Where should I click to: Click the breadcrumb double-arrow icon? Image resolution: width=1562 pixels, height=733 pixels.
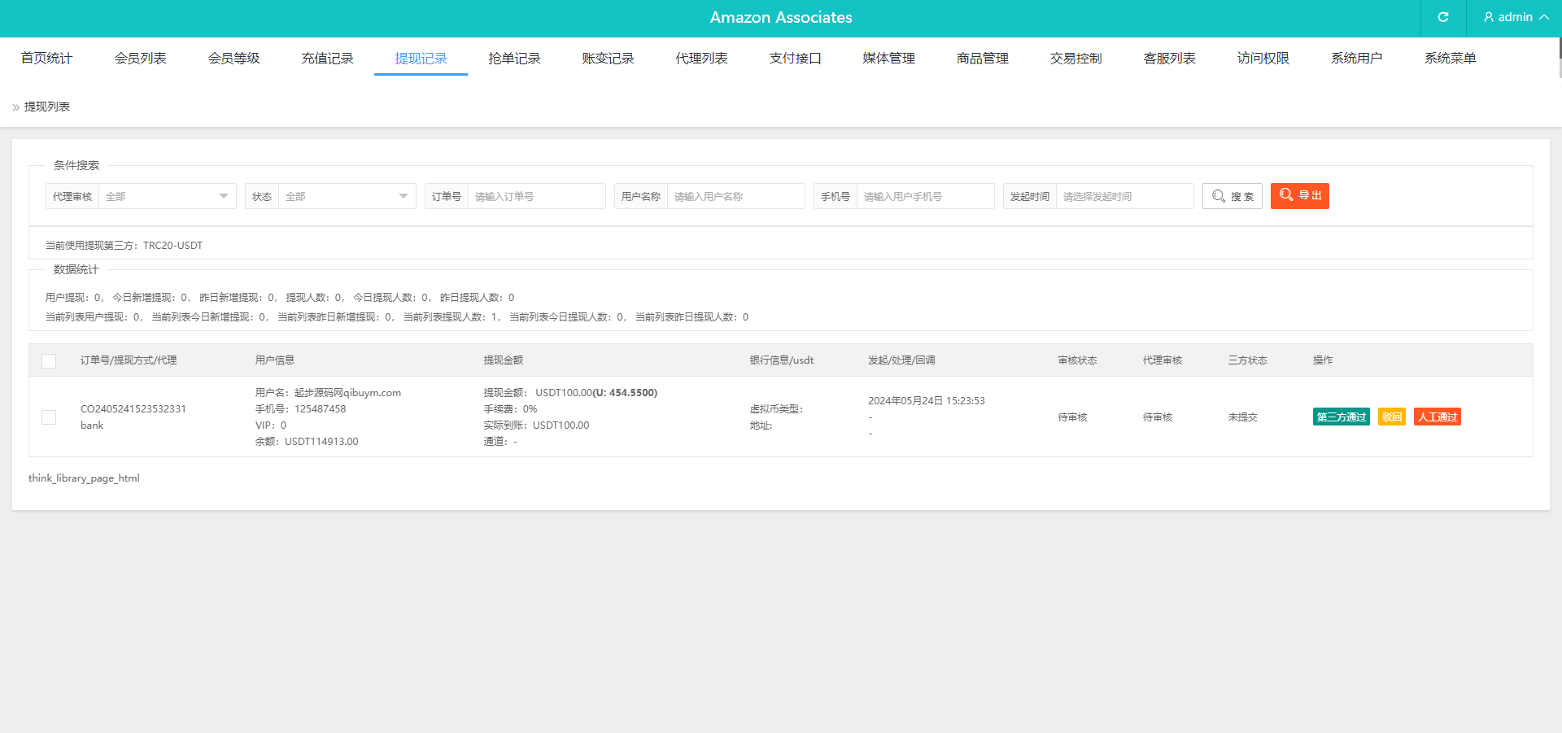click(16, 107)
